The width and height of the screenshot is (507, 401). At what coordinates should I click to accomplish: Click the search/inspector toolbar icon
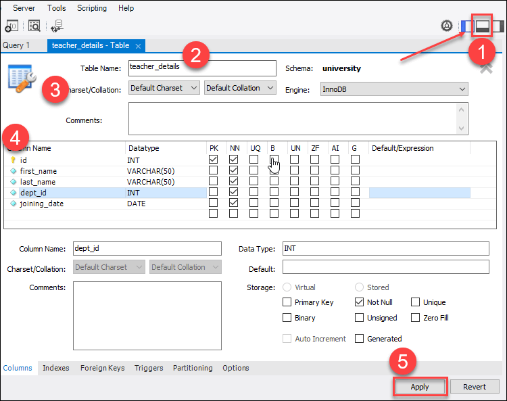[x=34, y=26]
